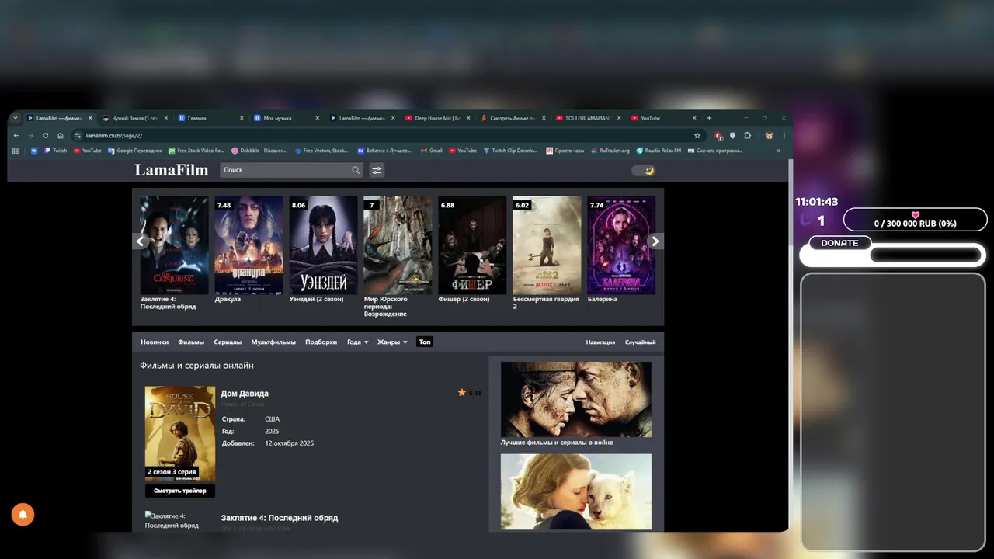This screenshot has height=559, width=994.
Task: Go to the browser home icon
Action: pyautogui.click(x=61, y=135)
